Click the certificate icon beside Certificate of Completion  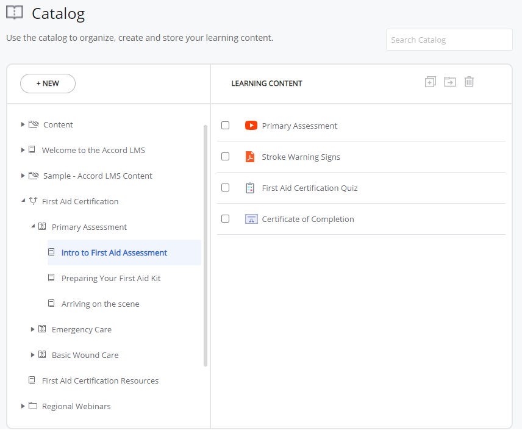pyautogui.click(x=251, y=218)
